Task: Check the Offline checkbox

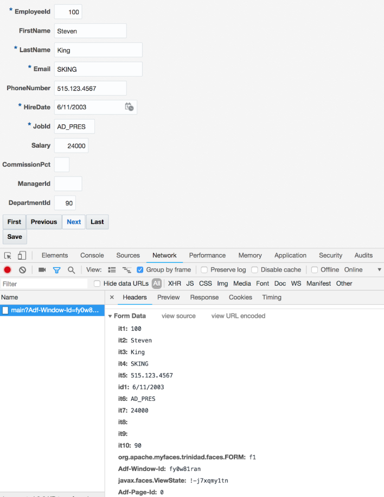Action: pyautogui.click(x=315, y=270)
